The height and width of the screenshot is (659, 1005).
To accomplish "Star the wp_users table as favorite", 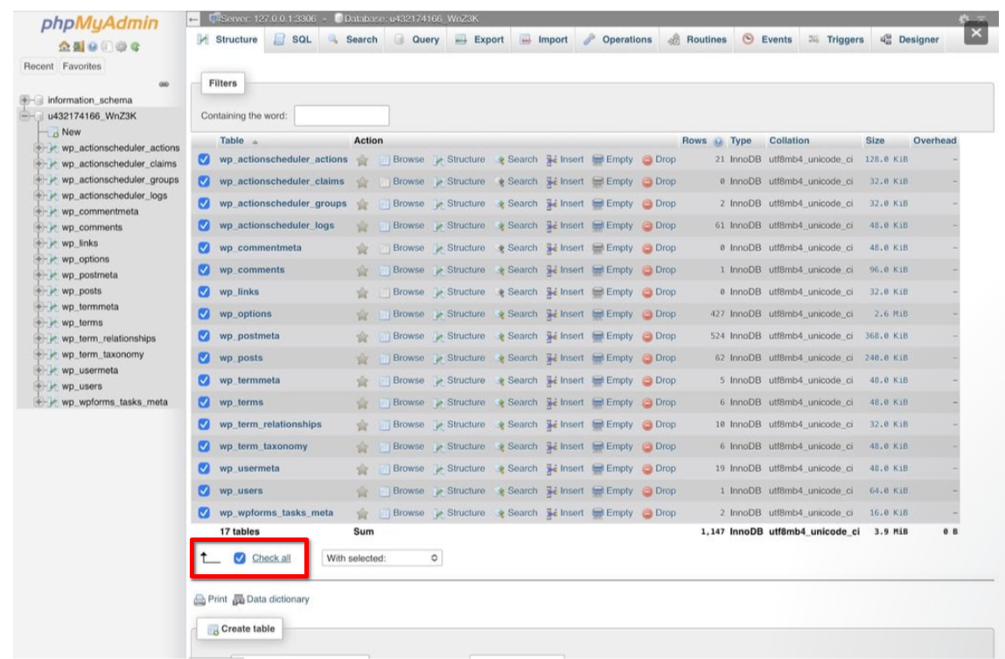I will (362, 491).
